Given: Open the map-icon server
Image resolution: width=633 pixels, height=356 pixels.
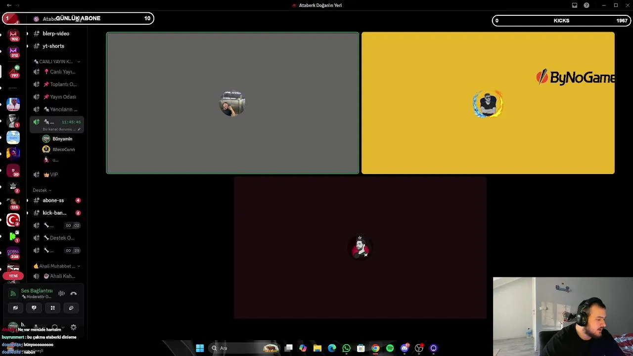Looking at the screenshot, I should [13, 137].
